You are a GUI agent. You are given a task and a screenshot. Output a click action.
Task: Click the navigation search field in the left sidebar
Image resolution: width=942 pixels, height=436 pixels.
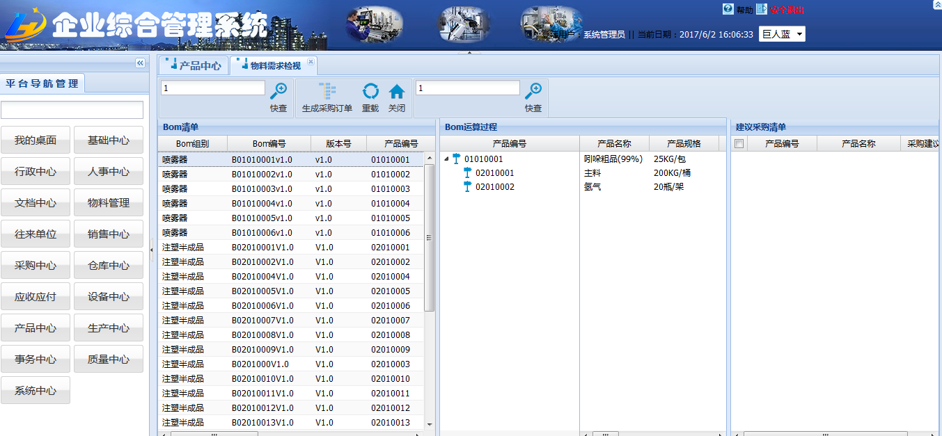(72, 110)
